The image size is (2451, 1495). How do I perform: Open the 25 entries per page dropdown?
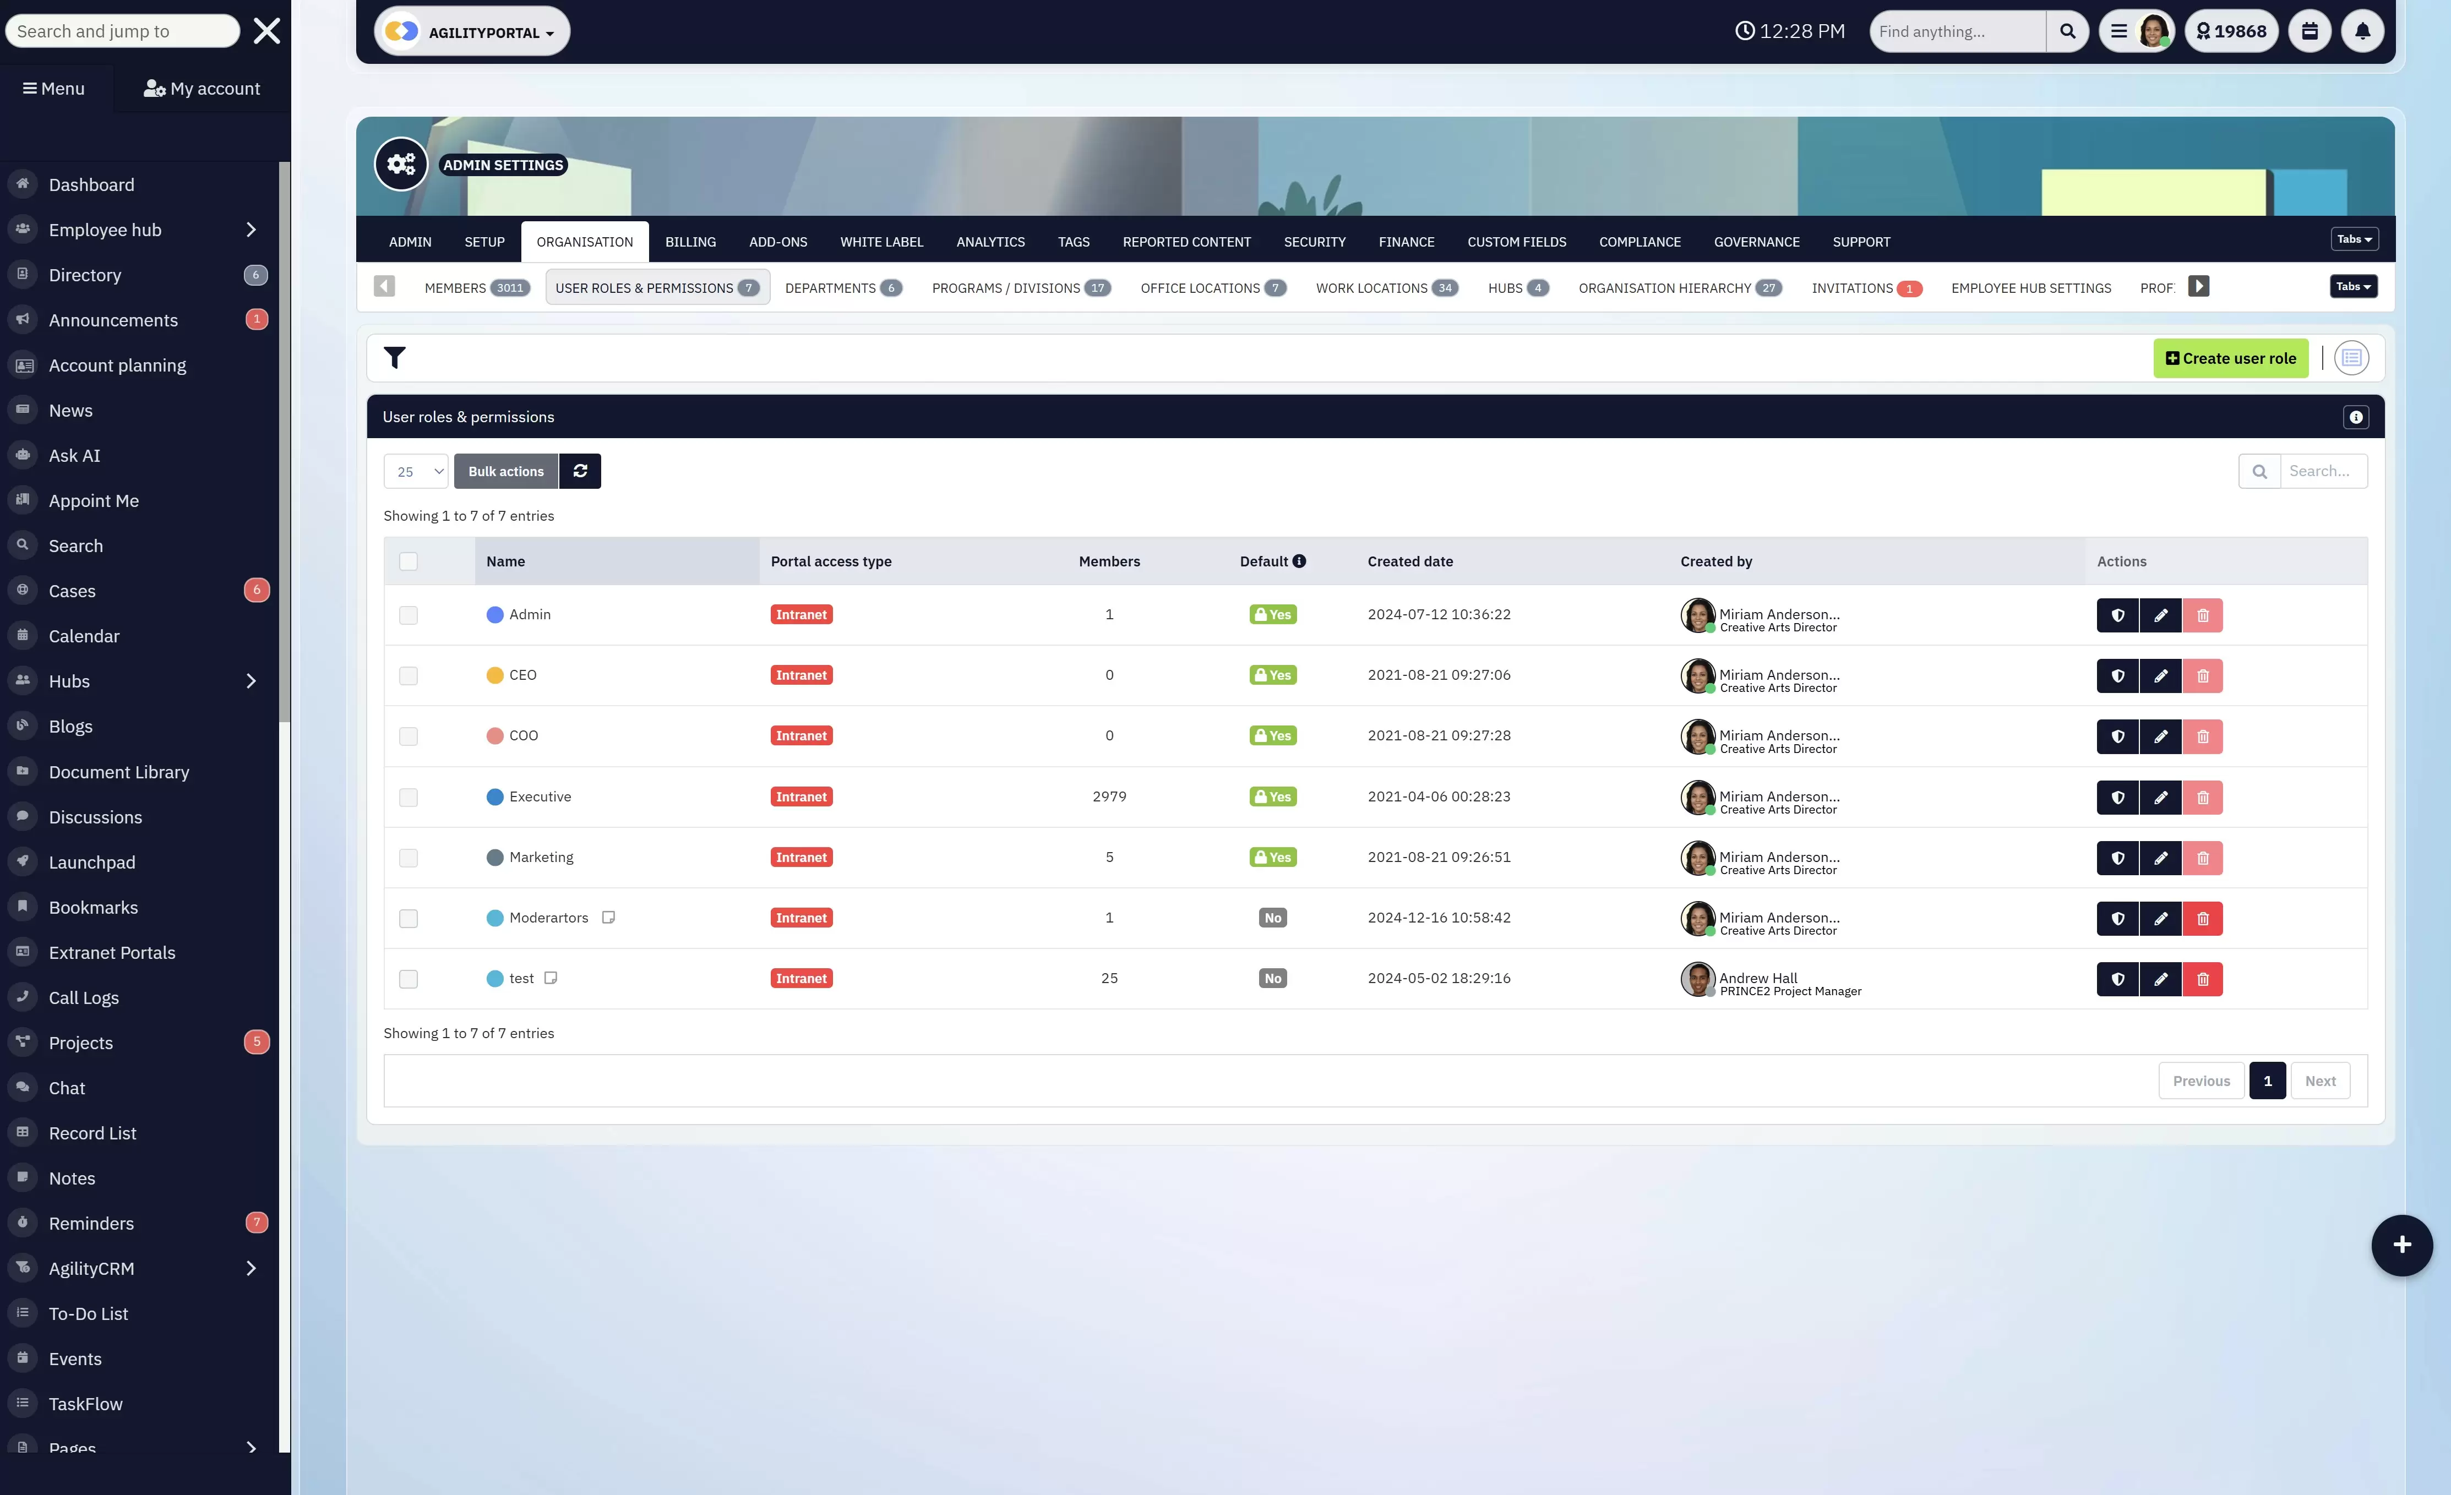tap(415, 472)
